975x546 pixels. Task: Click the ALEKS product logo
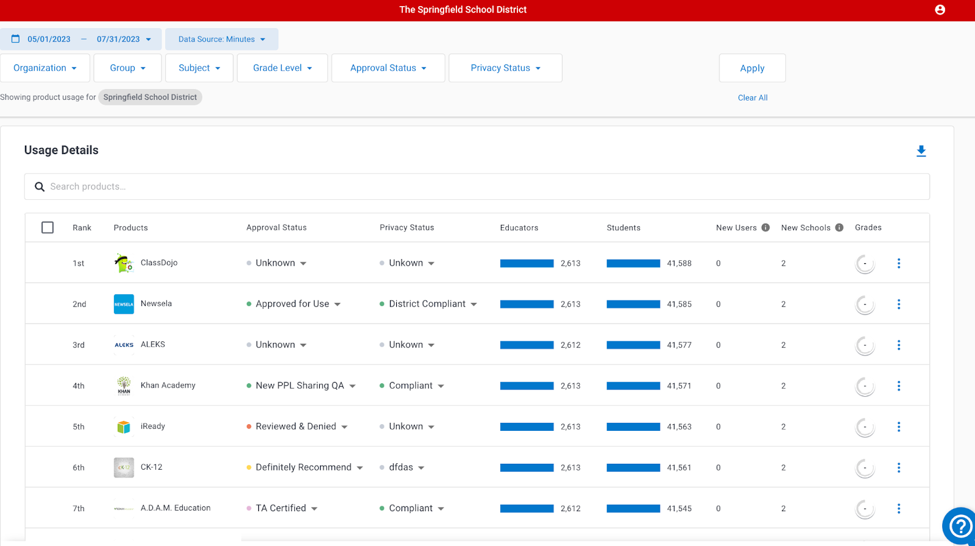tap(124, 345)
